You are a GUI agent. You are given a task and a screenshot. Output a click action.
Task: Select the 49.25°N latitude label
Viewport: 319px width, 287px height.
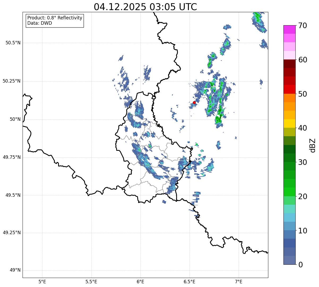(12, 233)
